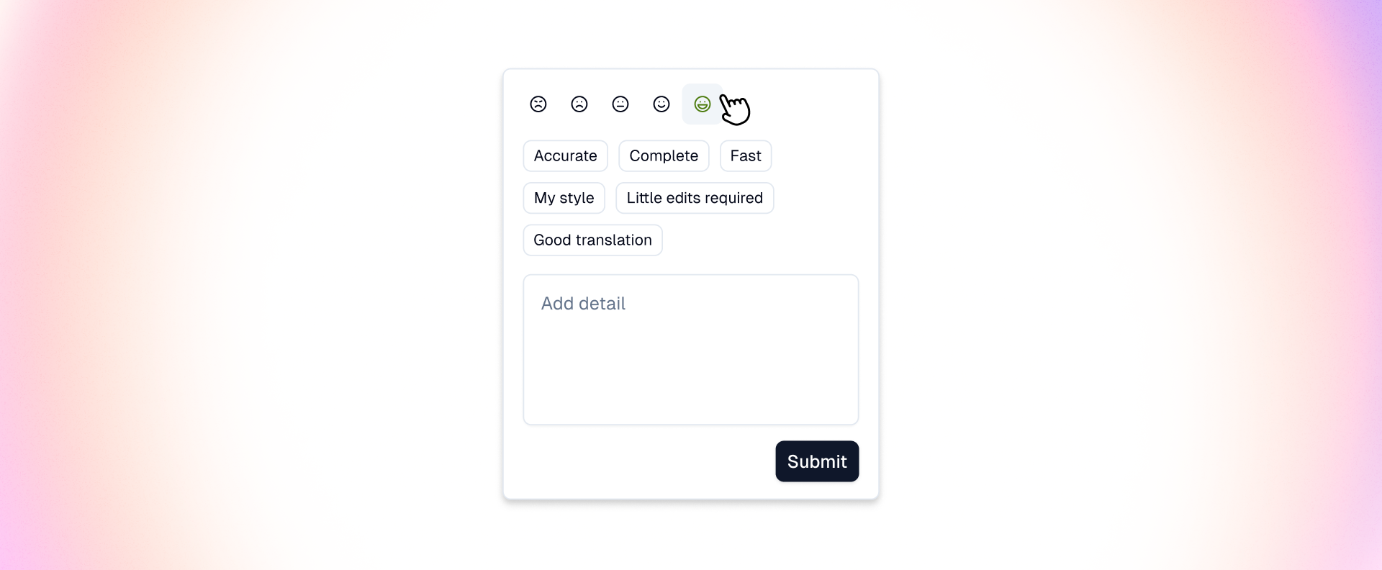The height and width of the screenshot is (570, 1382).
Task: Enable the Fast tag
Action: pos(746,155)
